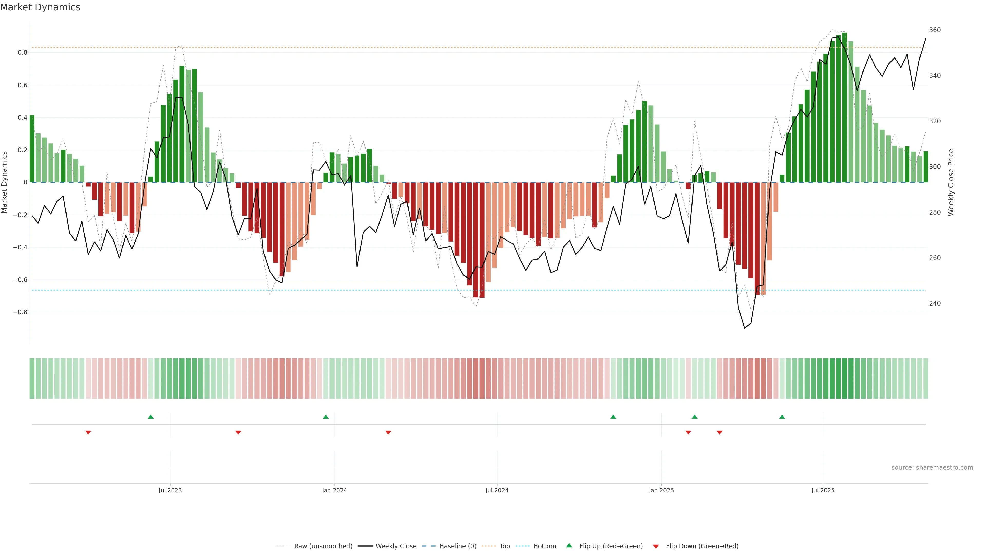986x555 pixels.
Task: Click the Jan 2025 axis label
Action: click(x=661, y=490)
